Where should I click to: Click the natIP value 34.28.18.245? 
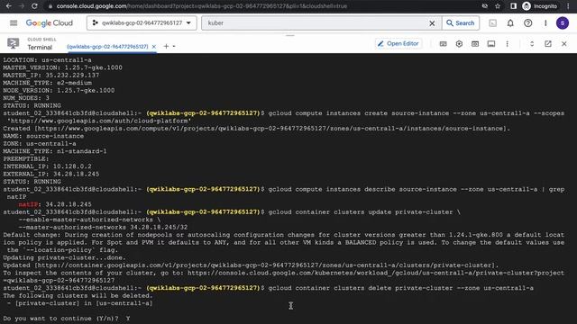pos(69,204)
